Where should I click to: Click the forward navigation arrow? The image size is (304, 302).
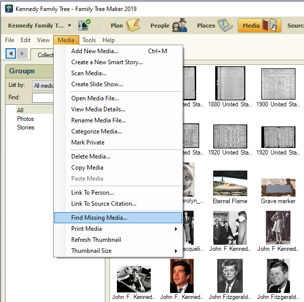pos(23,53)
